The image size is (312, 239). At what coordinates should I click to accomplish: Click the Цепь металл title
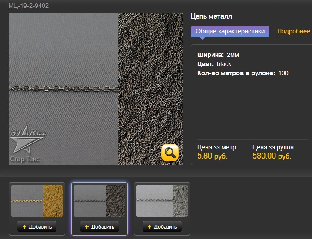(211, 16)
